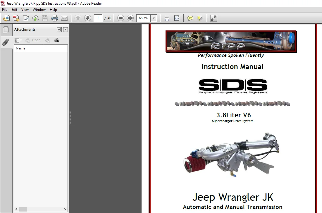Click the expand pane right arrow button
322x213 pixels.
(x=66, y=30)
